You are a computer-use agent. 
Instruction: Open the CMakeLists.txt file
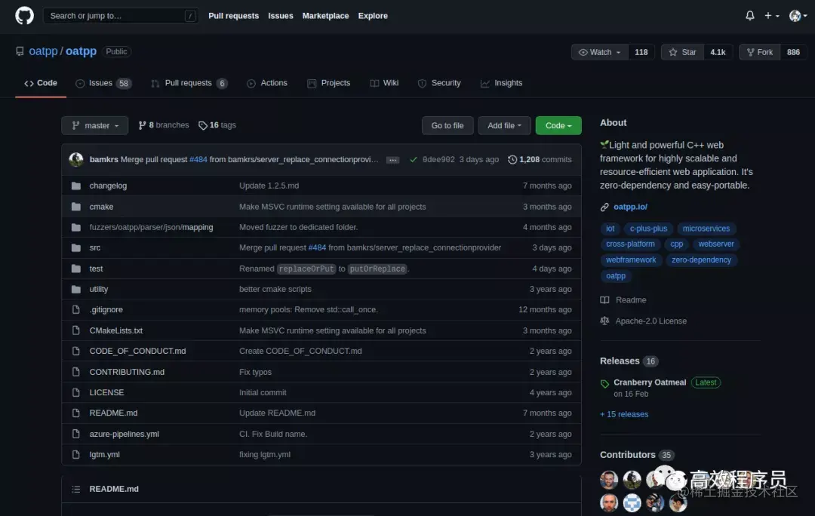tap(116, 330)
